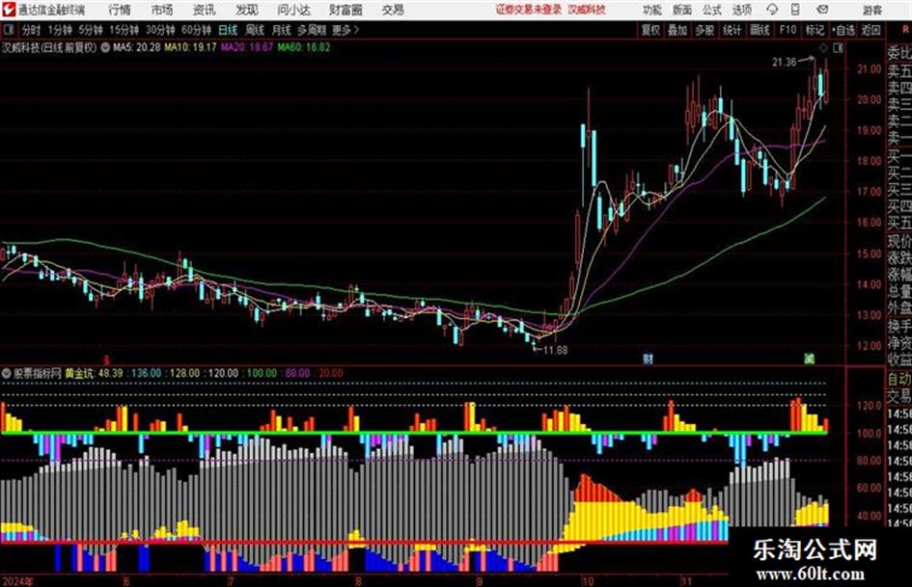Click the green marker at the chart's bottom right
Screen dimensions: 912x587
tap(809, 359)
